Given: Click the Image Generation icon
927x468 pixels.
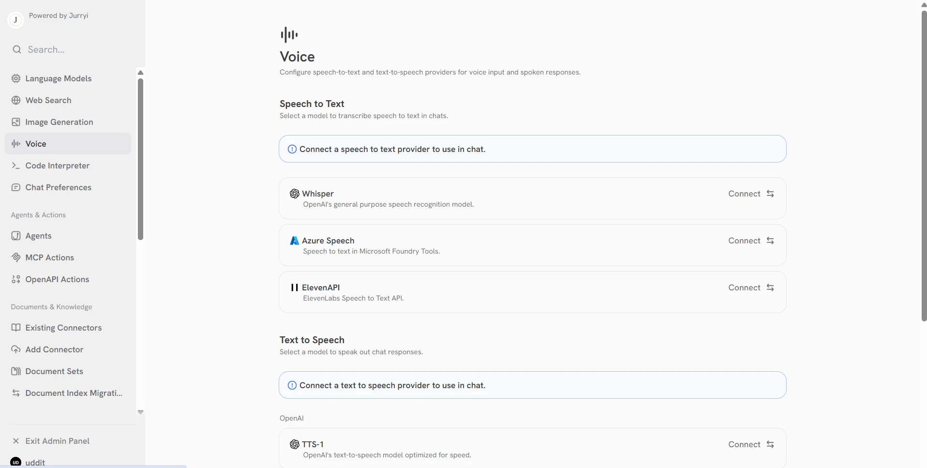Looking at the screenshot, I should point(16,122).
